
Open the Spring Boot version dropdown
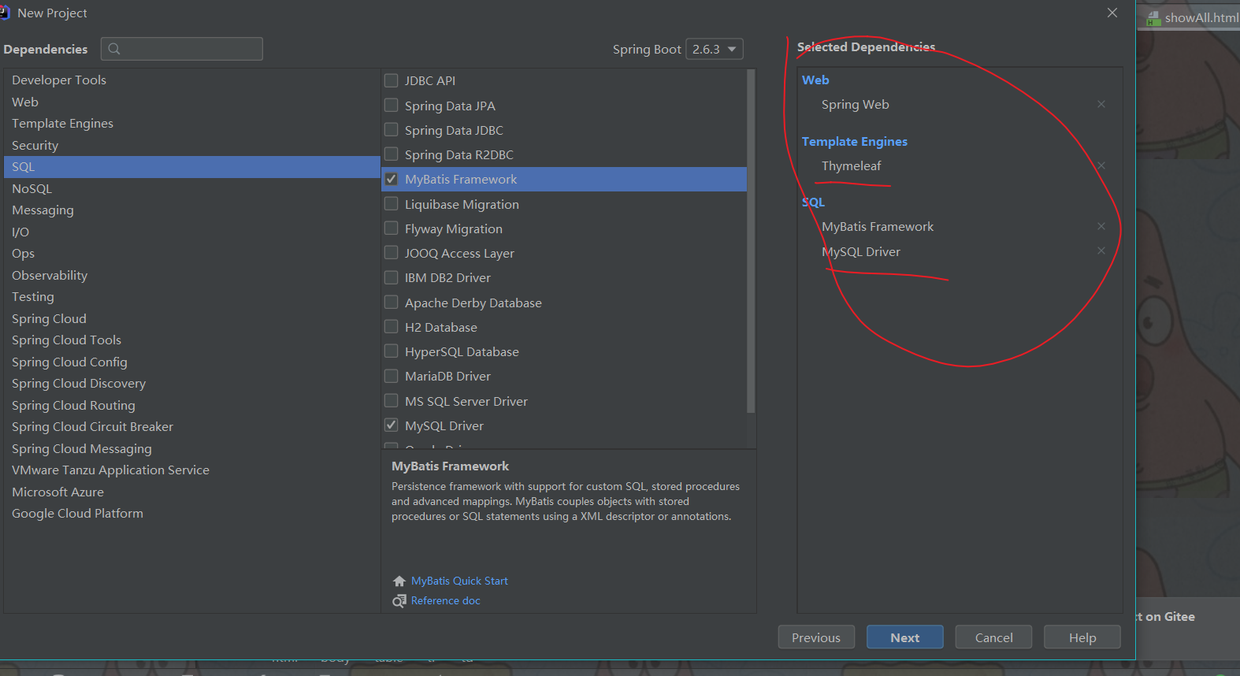click(x=715, y=49)
